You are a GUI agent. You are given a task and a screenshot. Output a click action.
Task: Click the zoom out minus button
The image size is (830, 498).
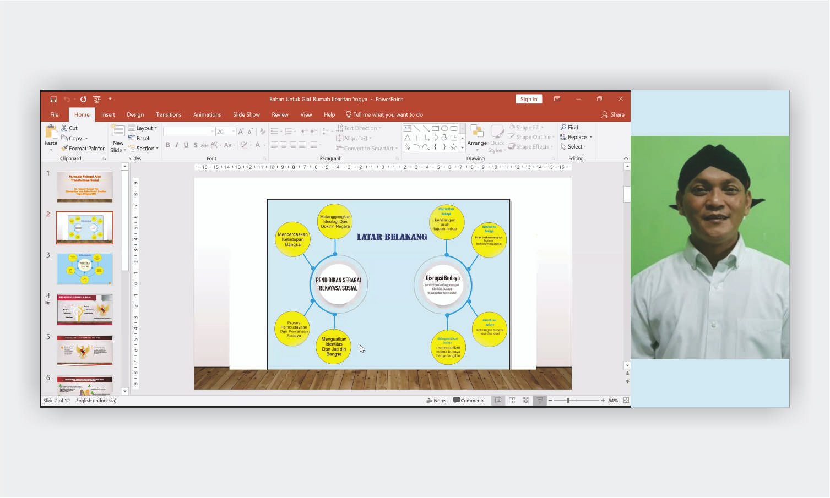coord(550,400)
